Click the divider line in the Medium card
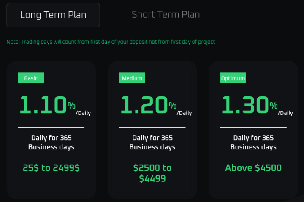Viewport: 304px width, 202px height. [x=152, y=127]
